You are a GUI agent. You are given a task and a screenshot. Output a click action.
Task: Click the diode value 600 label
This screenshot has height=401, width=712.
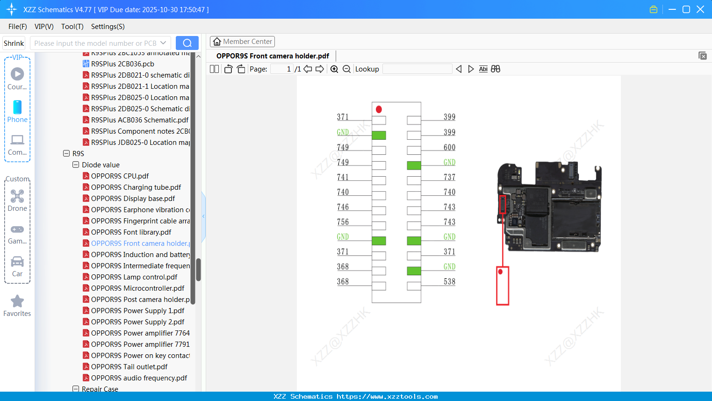pyautogui.click(x=449, y=147)
